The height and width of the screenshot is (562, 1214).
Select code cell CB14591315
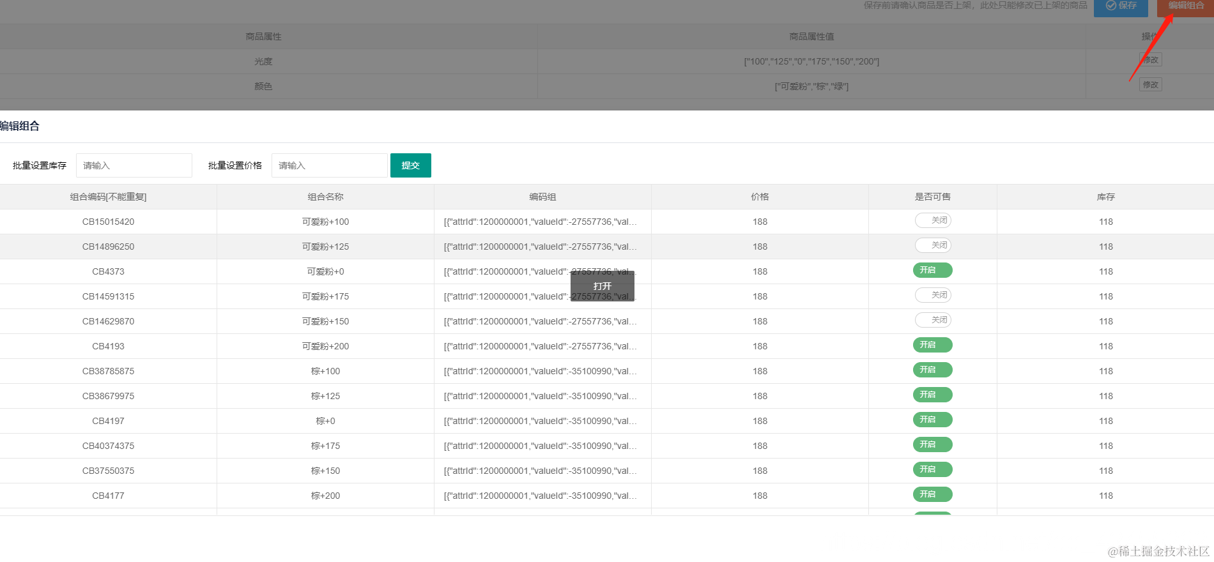(109, 296)
